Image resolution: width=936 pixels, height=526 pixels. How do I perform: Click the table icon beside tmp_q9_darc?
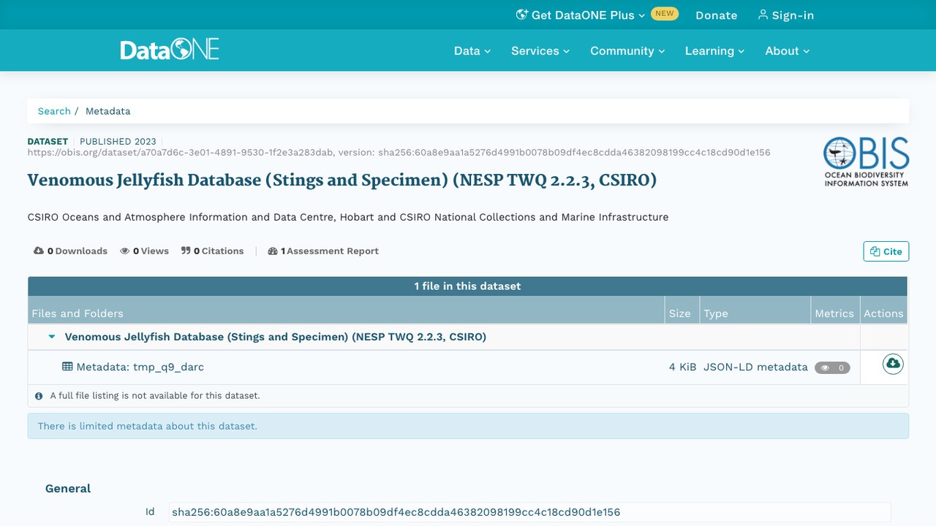[67, 367]
